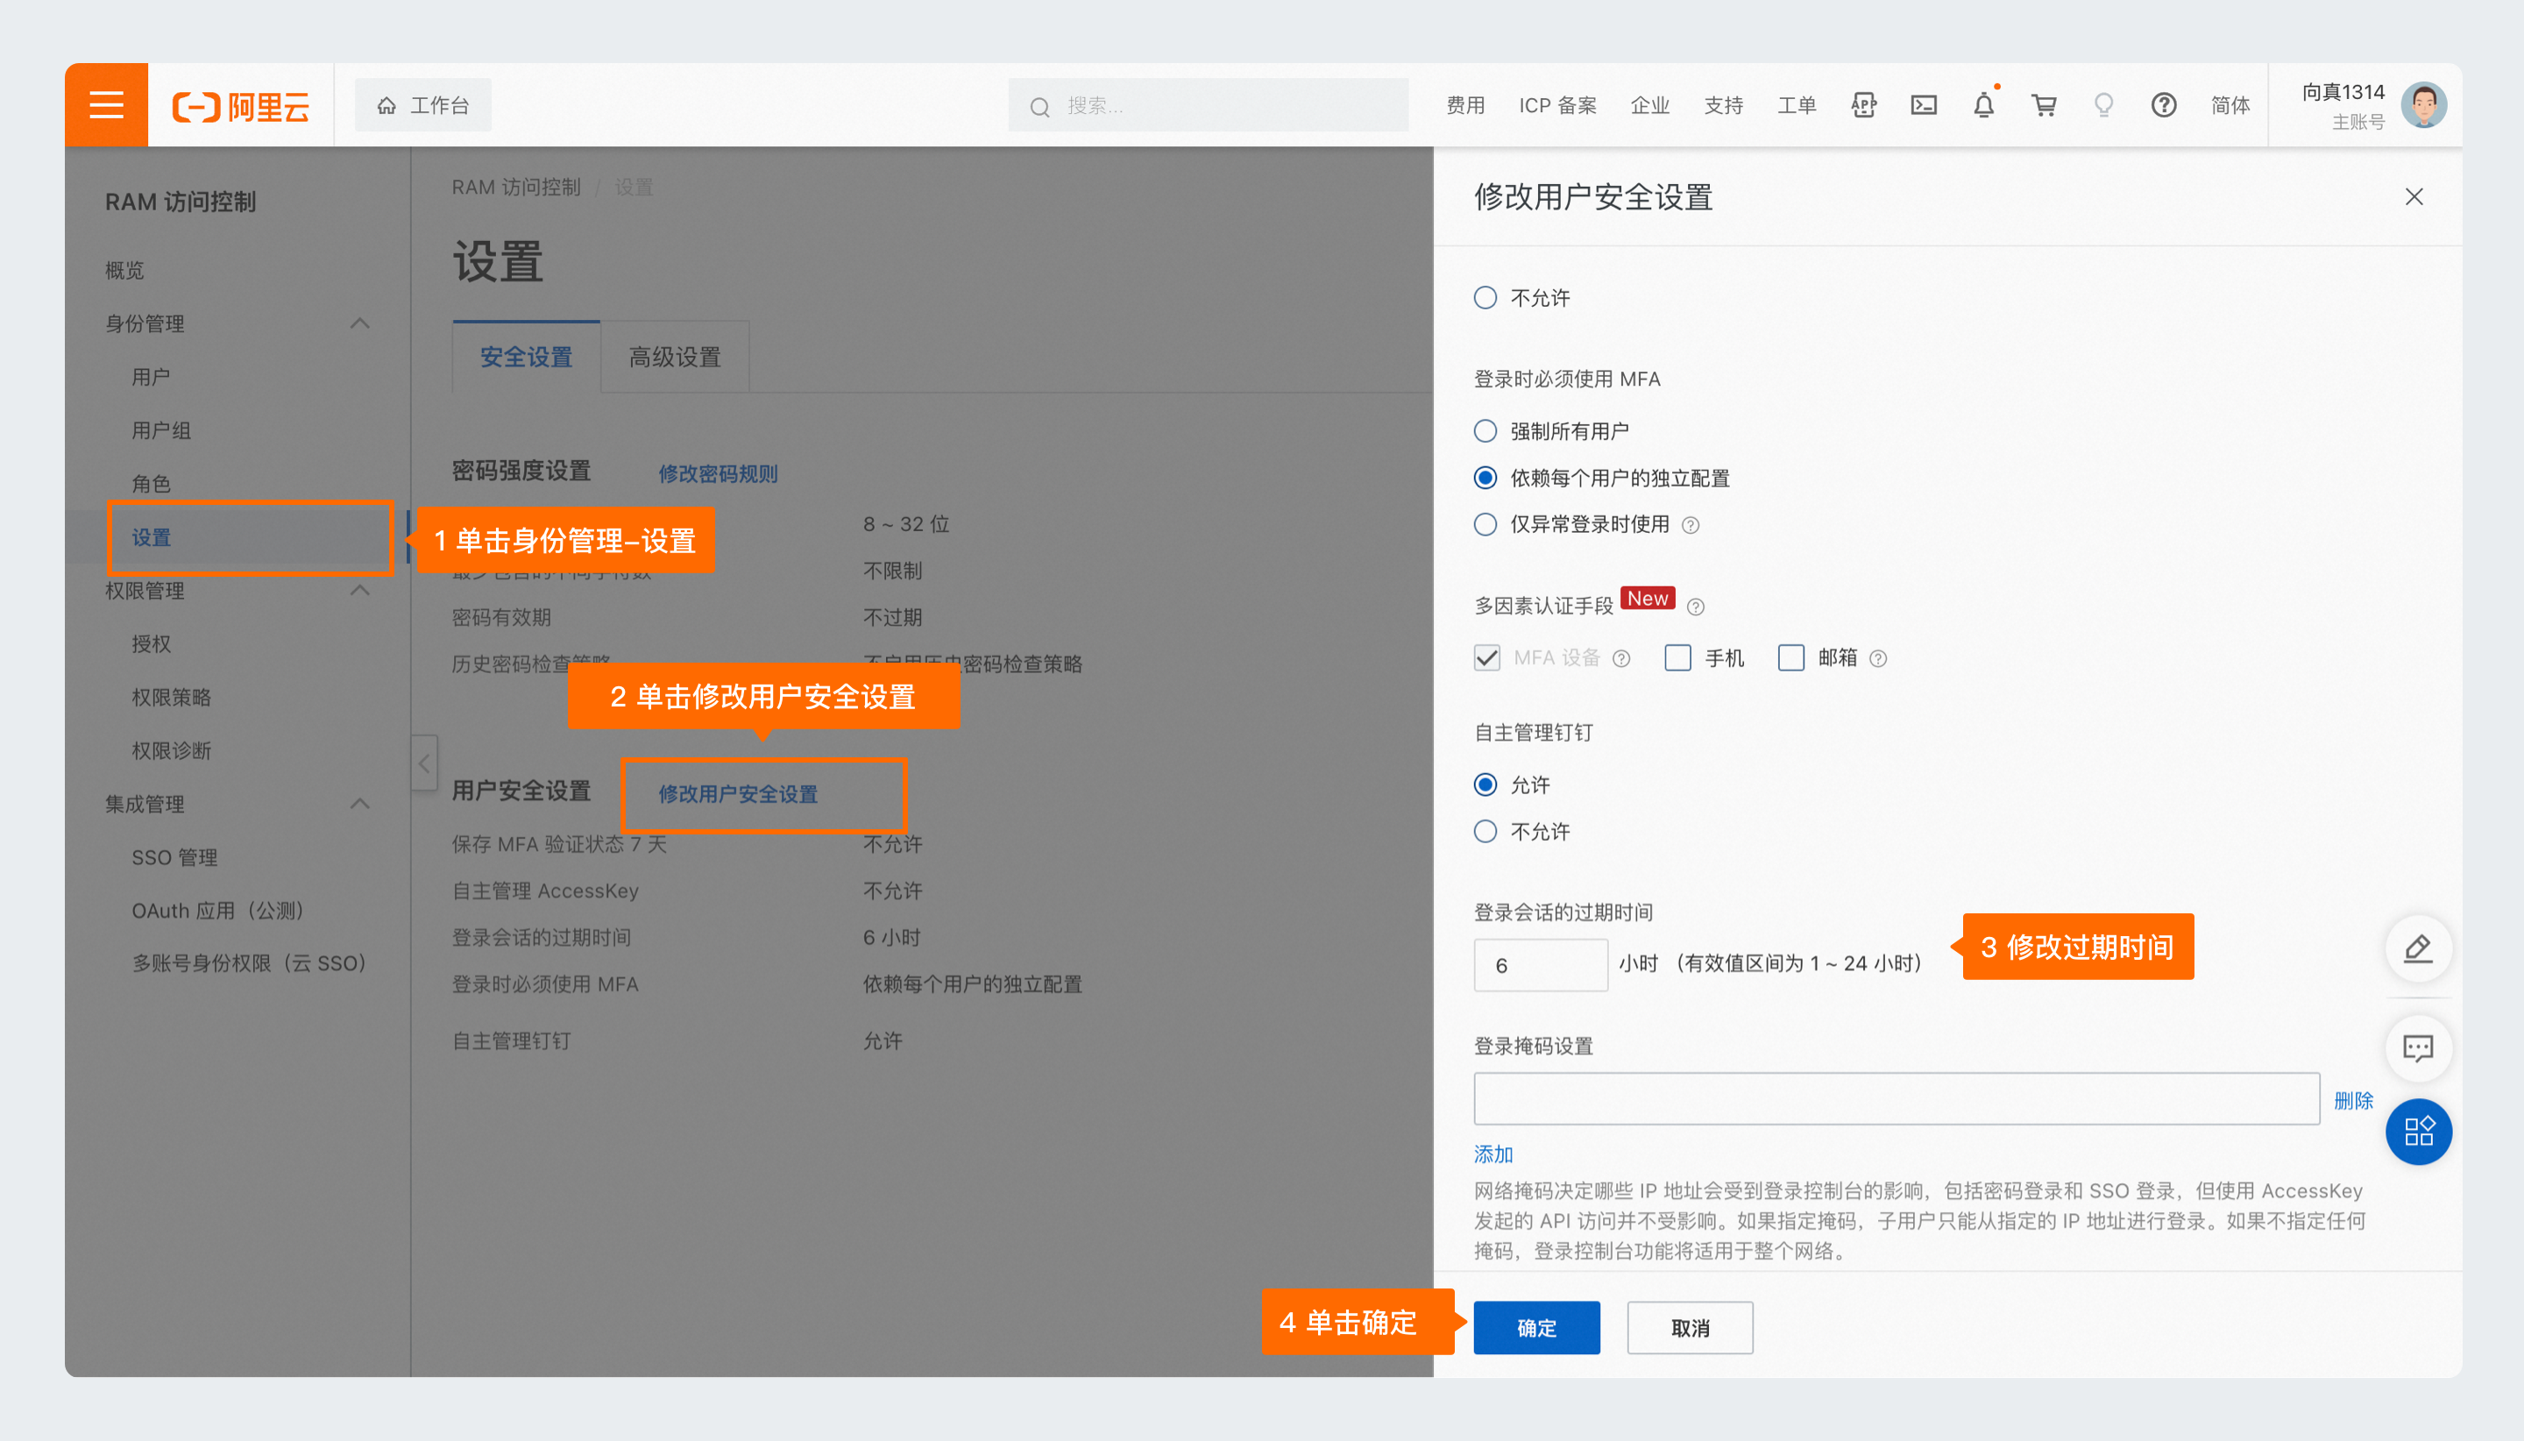Screen dimensions: 2524x1441
Task: Collapse the 权限管理 sidebar section
Action: click(x=360, y=591)
